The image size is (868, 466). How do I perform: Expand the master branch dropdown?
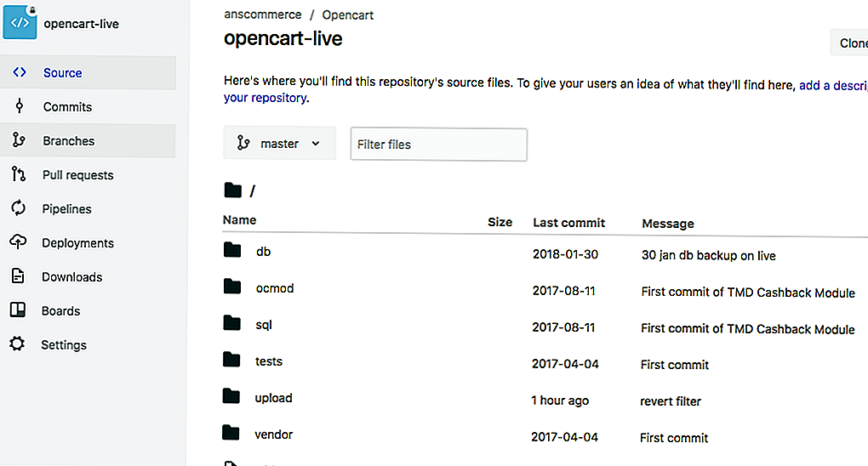[279, 144]
